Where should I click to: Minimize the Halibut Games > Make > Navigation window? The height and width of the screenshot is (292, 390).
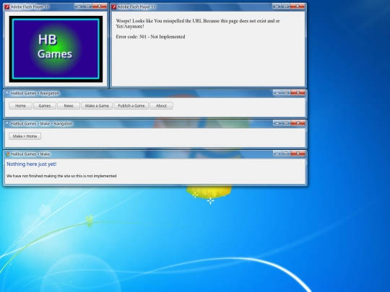click(x=277, y=123)
